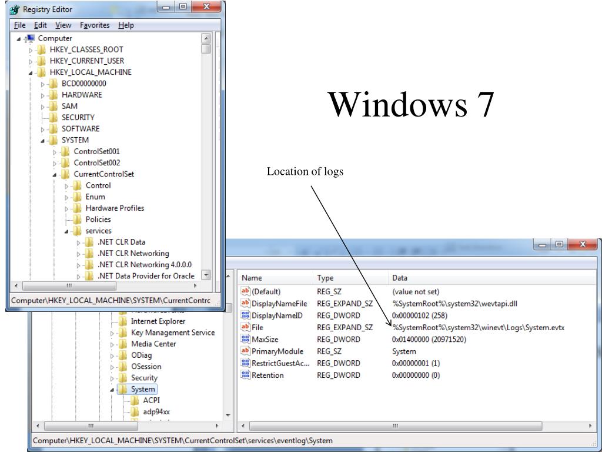602x452 pixels.
Task: Select the services folder icon
Action: point(77,231)
